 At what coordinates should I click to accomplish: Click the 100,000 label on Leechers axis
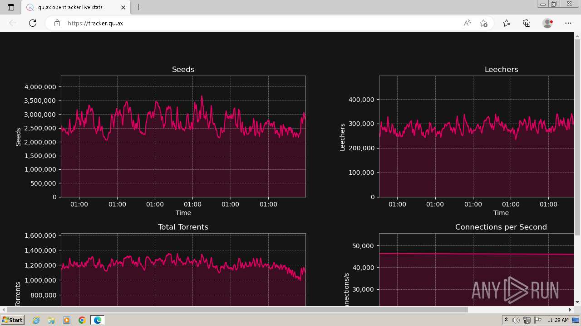pos(362,173)
